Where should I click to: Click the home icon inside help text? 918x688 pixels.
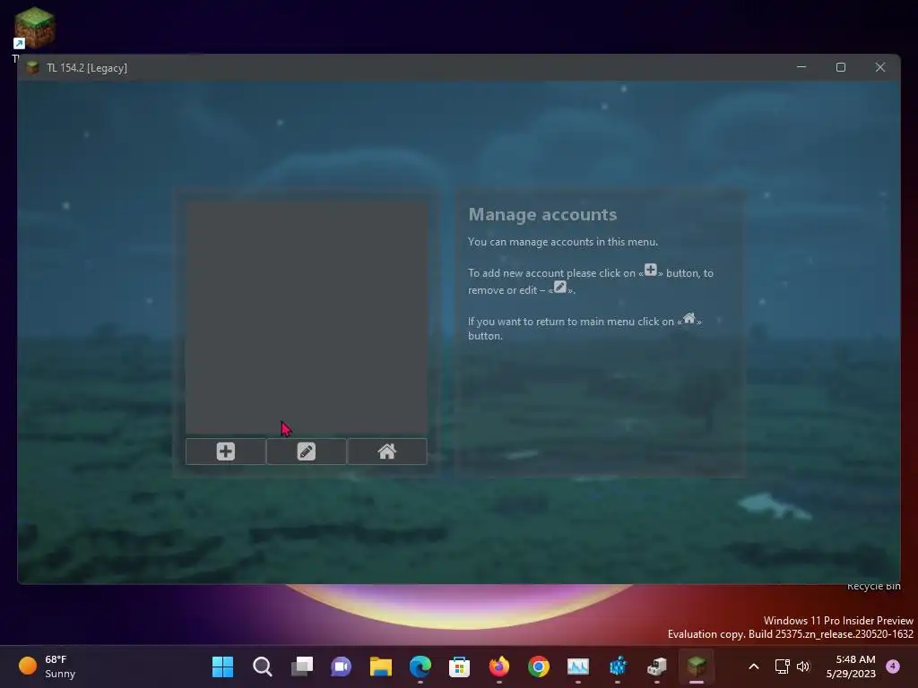[x=689, y=318]
